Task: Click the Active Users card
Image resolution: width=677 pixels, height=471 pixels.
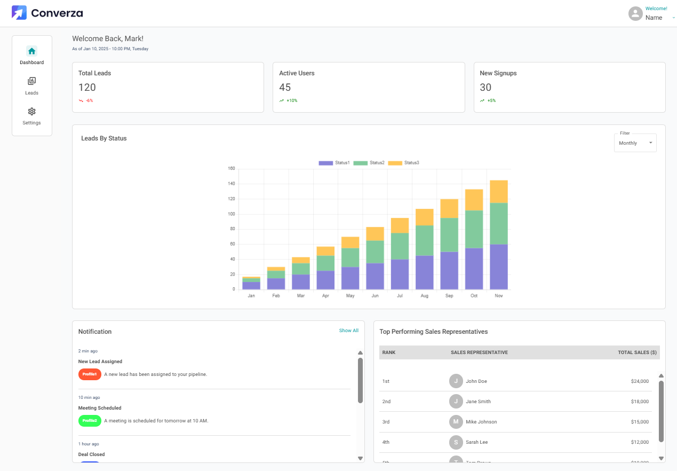Action: (x=369, y=88)
